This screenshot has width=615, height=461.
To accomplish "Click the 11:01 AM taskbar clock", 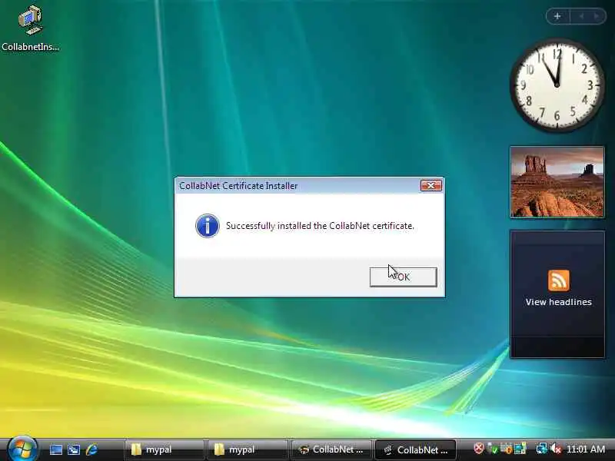I will (x=586, y=449).
